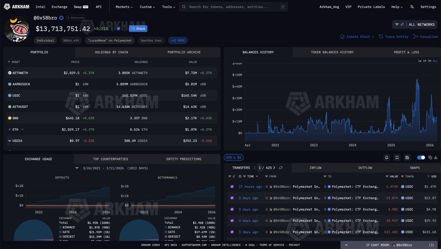The image size is (441, 249).
Task: Switch to ENTITY PREDICTIONS tab
Action: pos(184,159)
